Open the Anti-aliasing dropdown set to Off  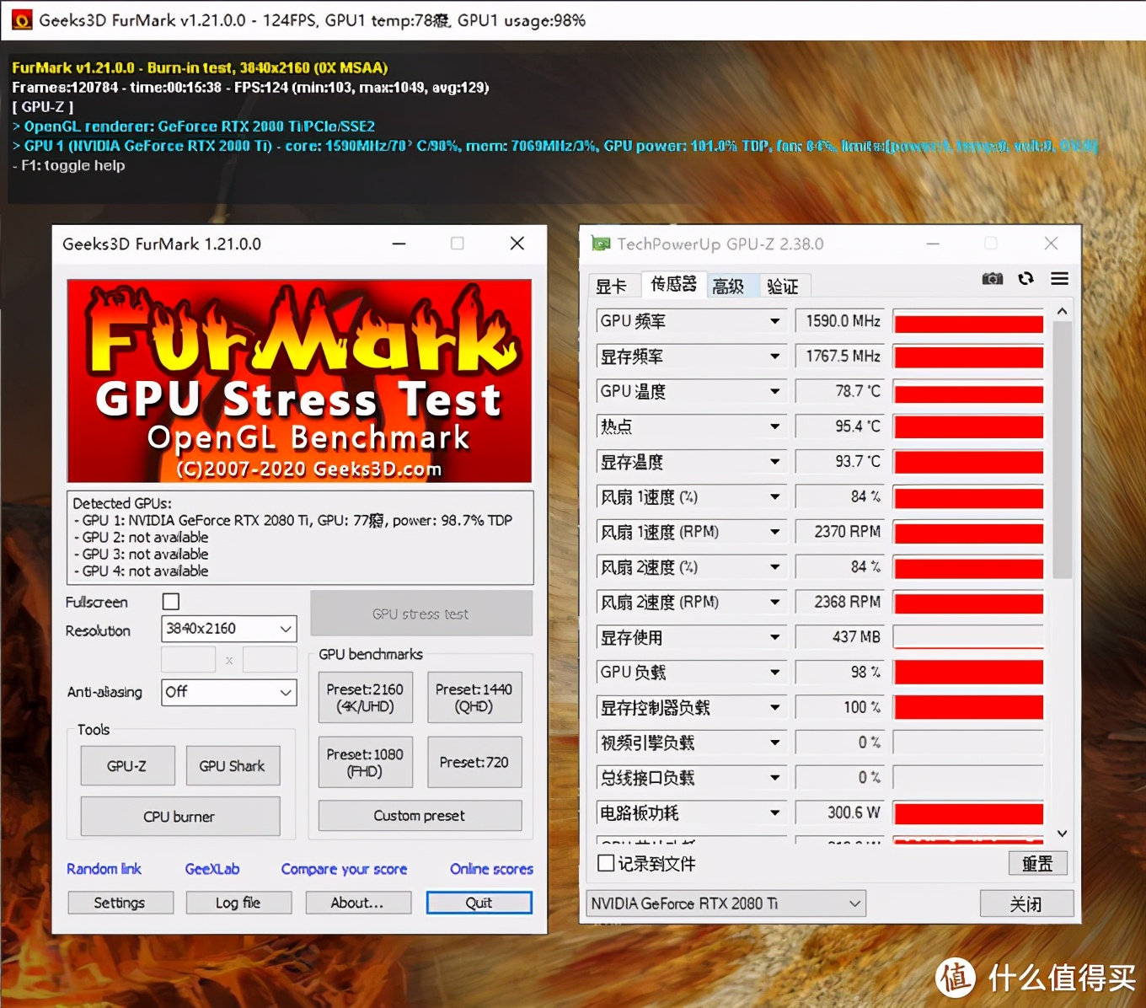point(229,693)
